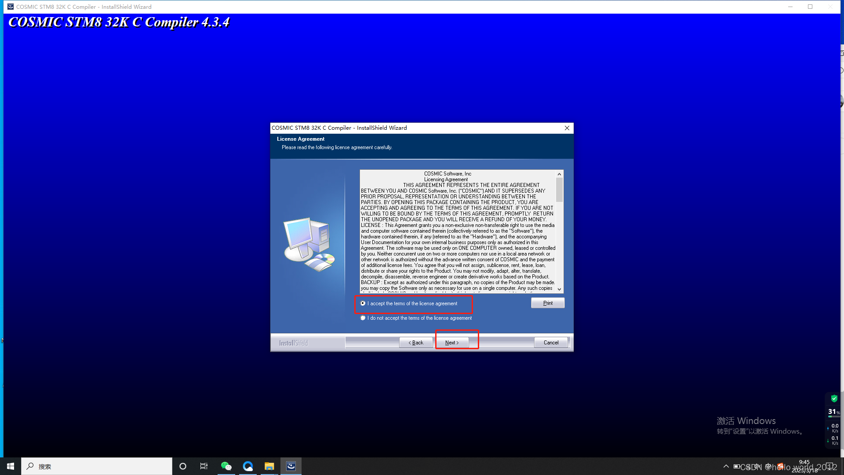Viewport: 844px width, 475px height.
Task: Open the Windows Start menu
Action: (x=11, y=466)
